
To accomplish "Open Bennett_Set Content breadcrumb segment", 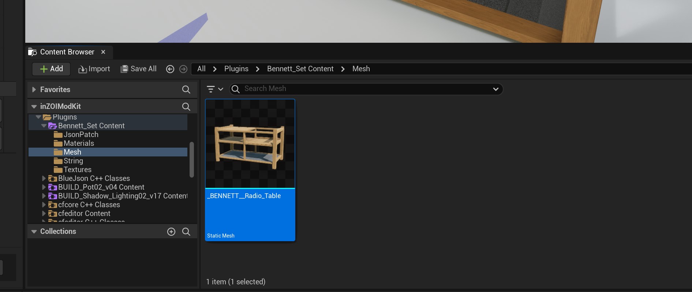I will 300,69.
